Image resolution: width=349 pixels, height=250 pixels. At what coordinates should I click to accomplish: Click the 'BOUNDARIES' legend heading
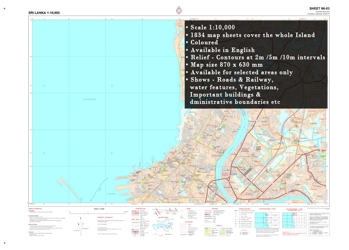[189, 222]
